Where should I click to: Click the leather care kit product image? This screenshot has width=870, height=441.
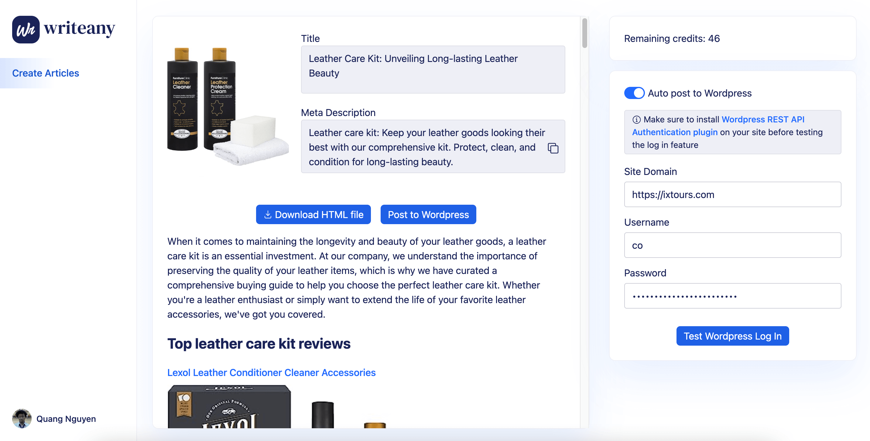[x=228, y=106]
